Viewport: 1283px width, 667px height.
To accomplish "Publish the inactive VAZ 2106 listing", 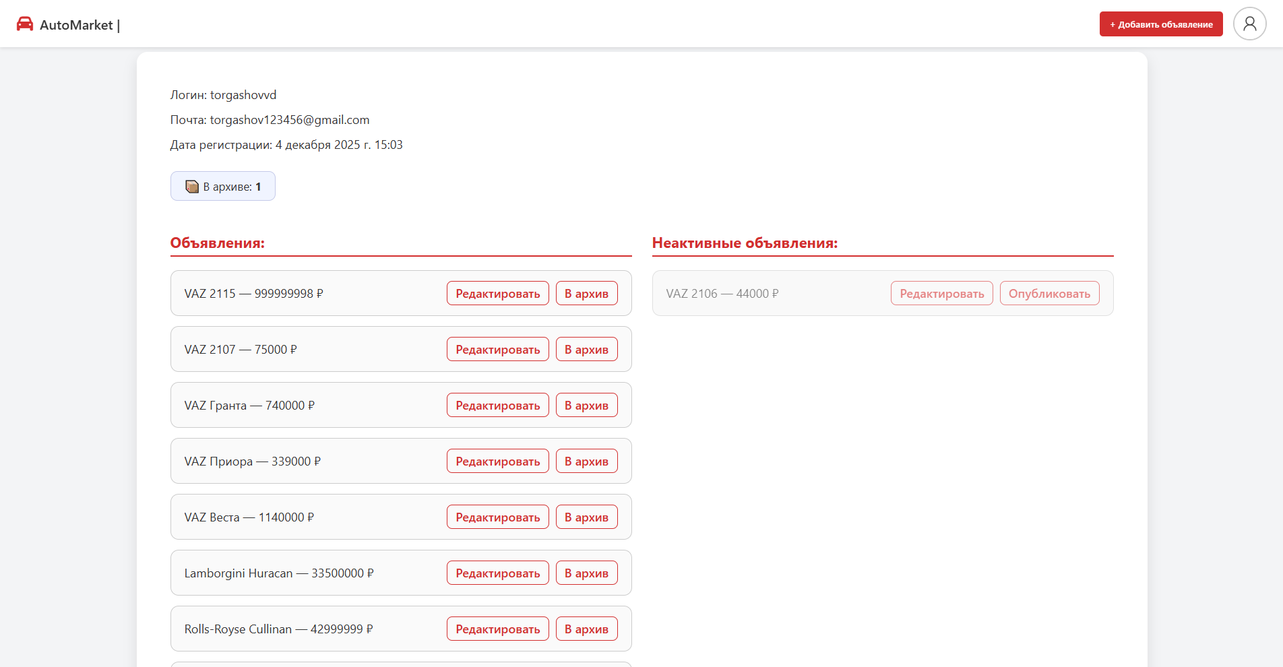I will [x=1049, y=294].
